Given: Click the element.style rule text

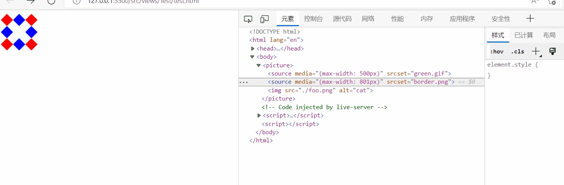Looking at the screenshot, I should tap(513, 65).
